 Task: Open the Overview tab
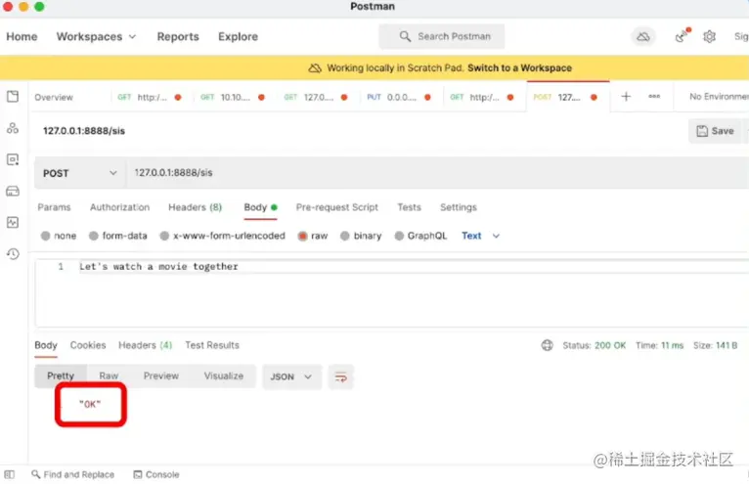point(54,97)
